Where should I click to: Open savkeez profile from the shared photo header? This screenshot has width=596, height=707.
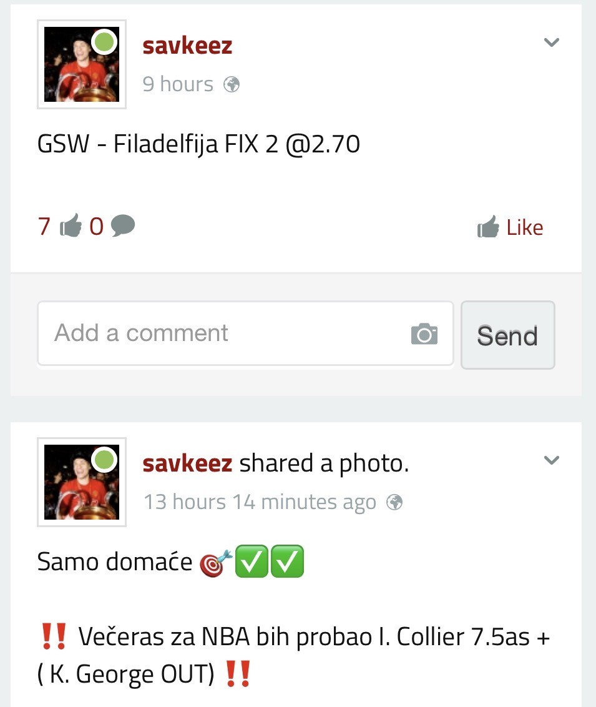coord(187,463)
